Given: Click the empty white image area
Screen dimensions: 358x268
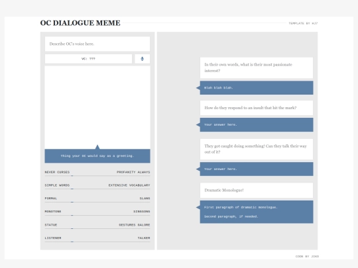Looking at the screenshot, I should tap(97, 108).
